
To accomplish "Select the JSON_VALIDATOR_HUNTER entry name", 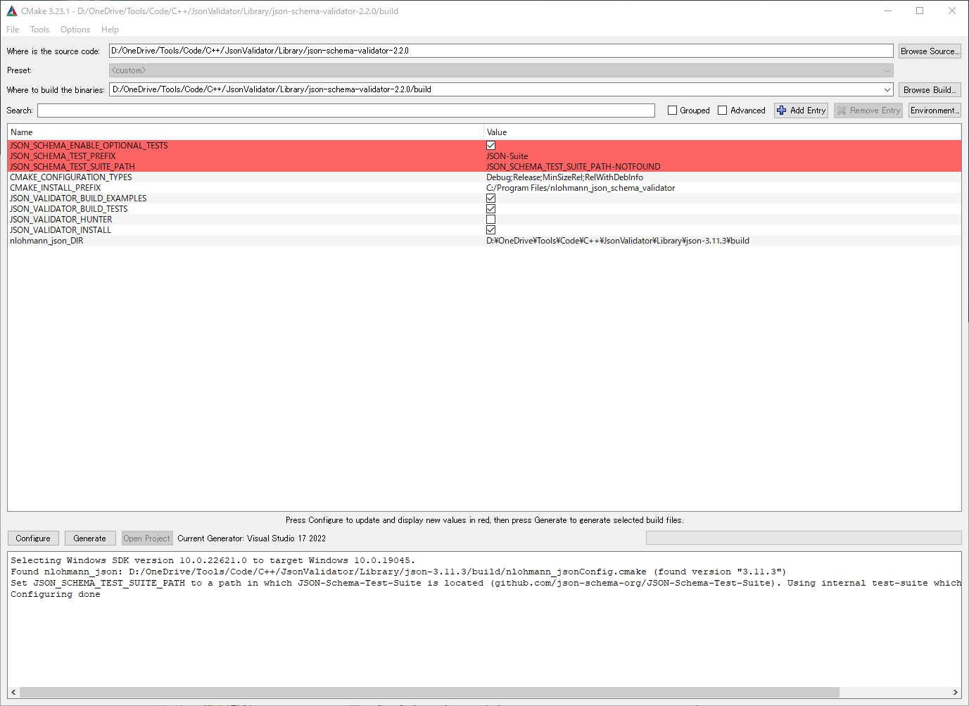I will point(61,220).
